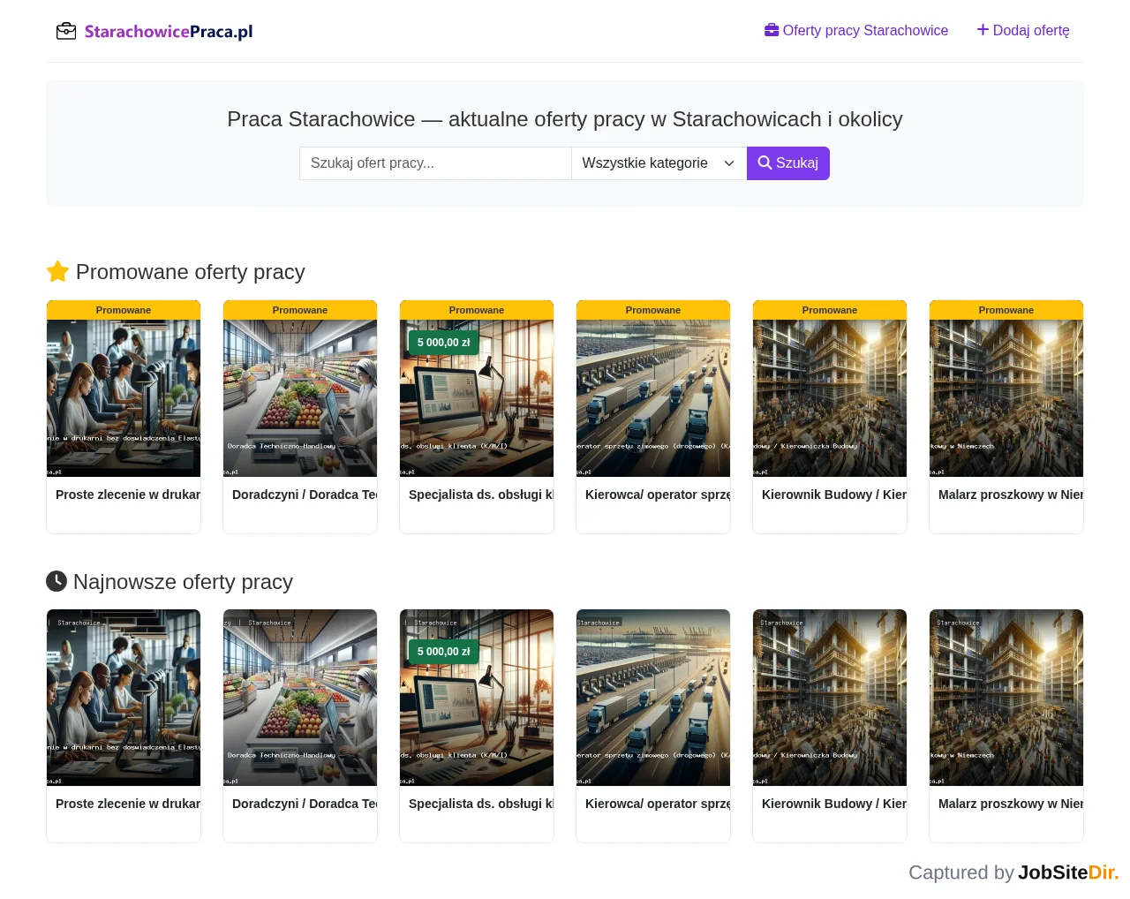Screen dimensions: 1130x899
Task: Click promoted title Kierownik Budowy / Kier
Action: tap(834, 495)
